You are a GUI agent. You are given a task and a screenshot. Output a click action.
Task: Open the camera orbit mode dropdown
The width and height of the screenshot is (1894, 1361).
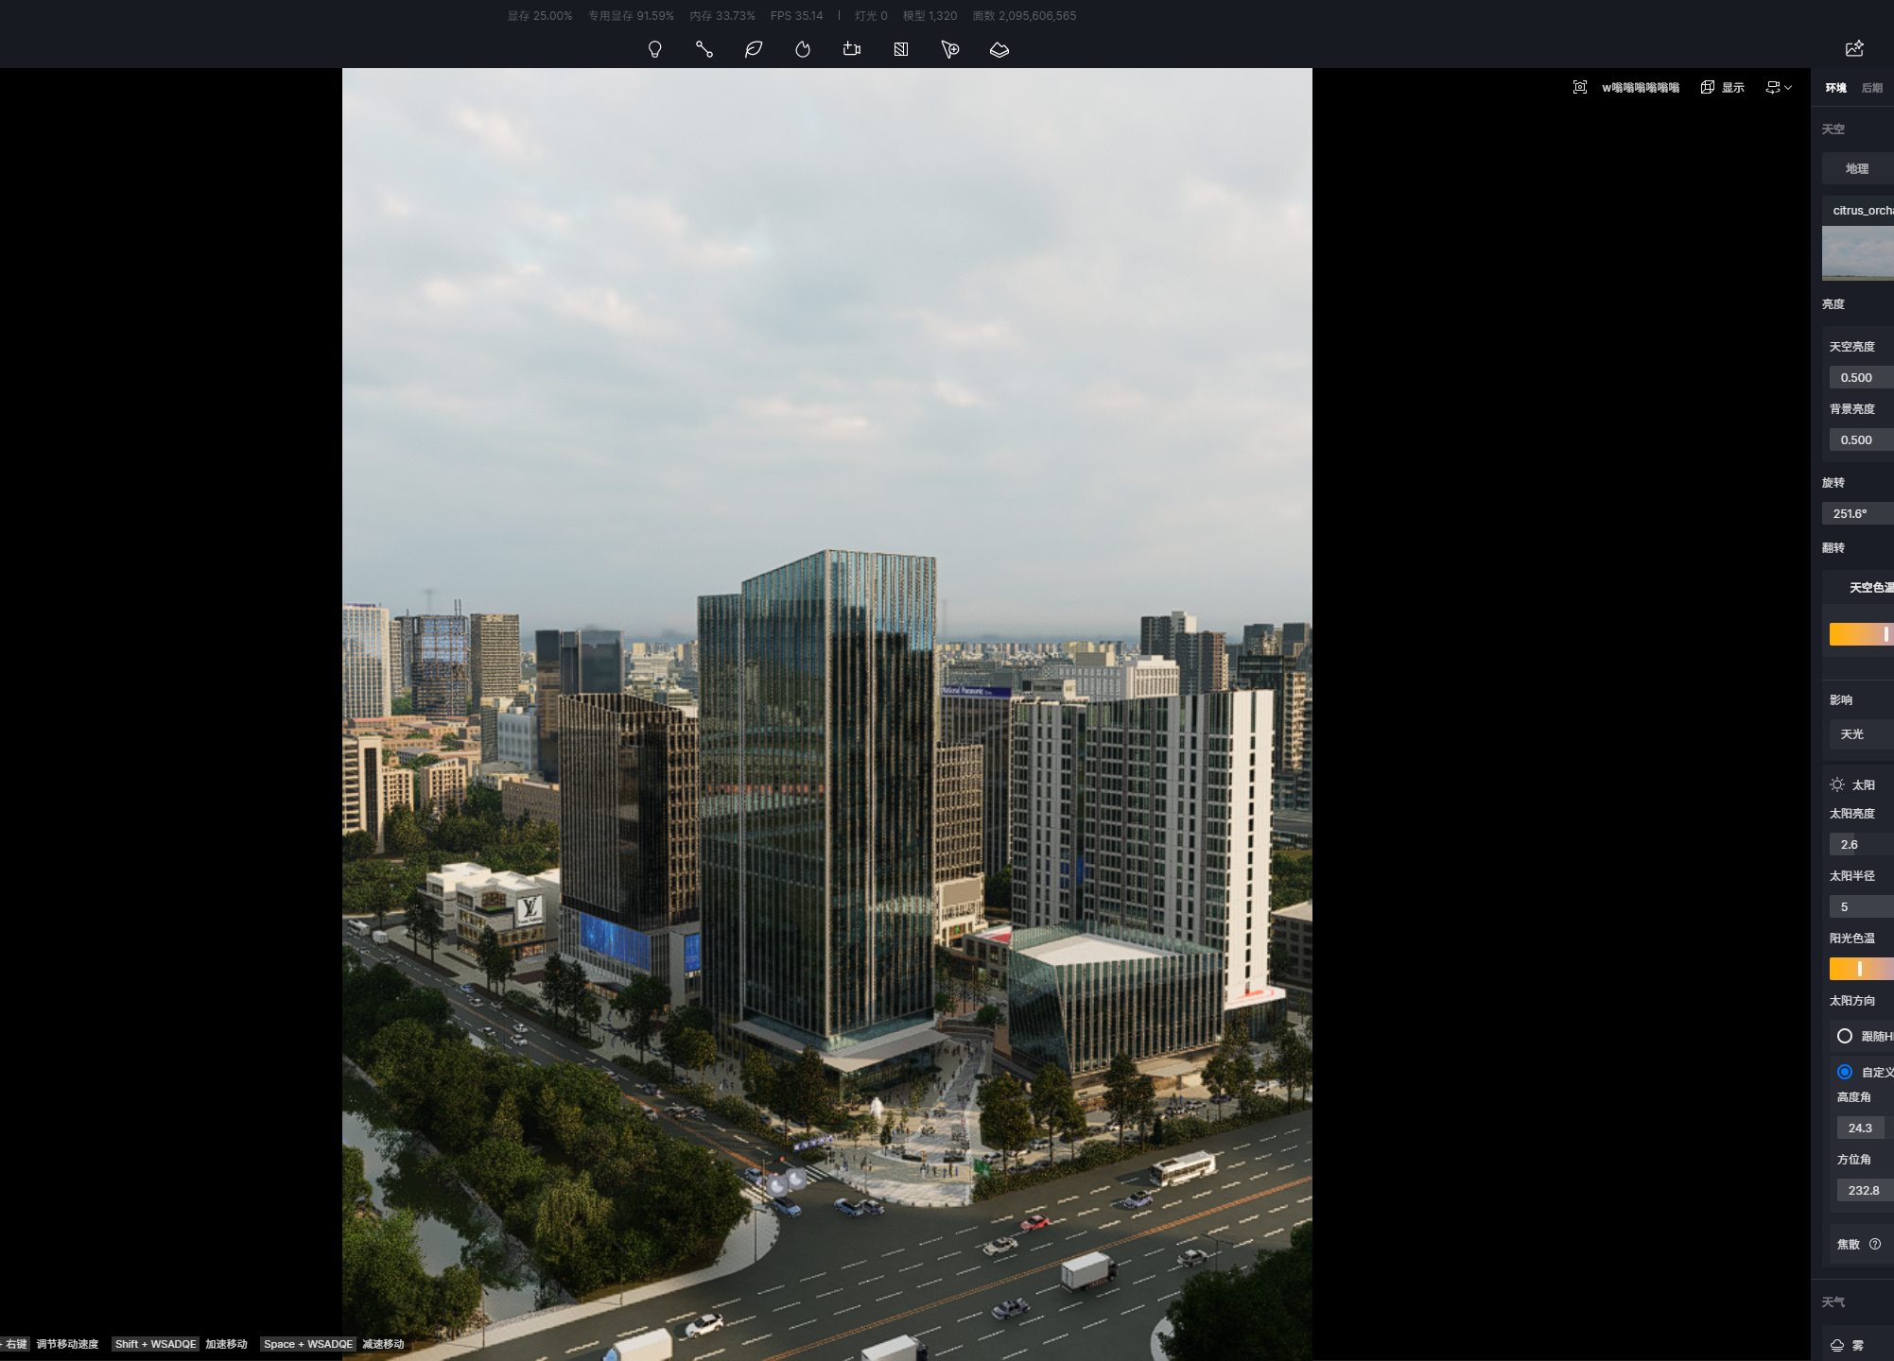point(1779,87)
